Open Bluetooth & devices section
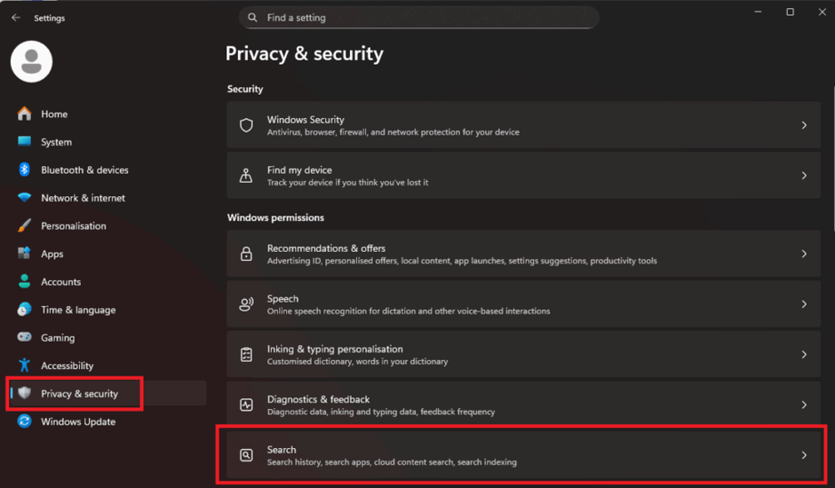Viewport: 835px width, 488px height. click(107, 169)
